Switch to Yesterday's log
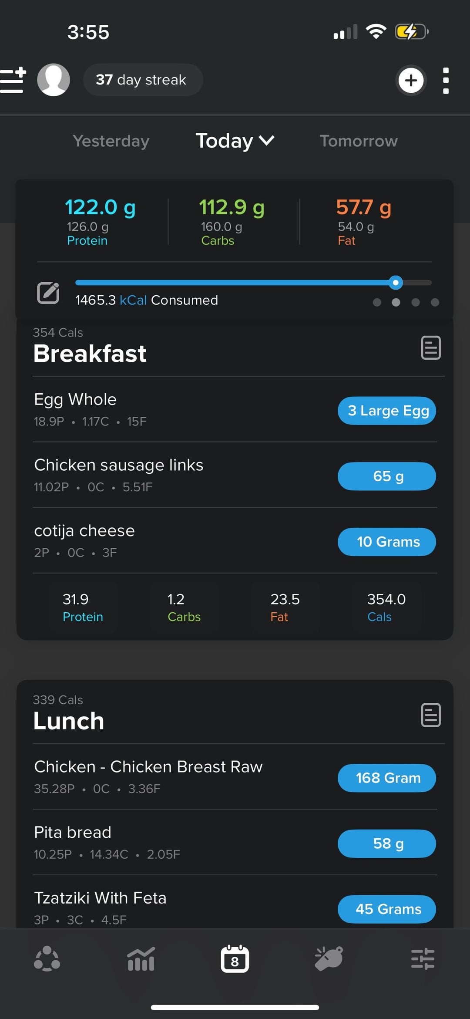Screen dimensions: 470x1019 pyautogui.click(x=111, y=141)
